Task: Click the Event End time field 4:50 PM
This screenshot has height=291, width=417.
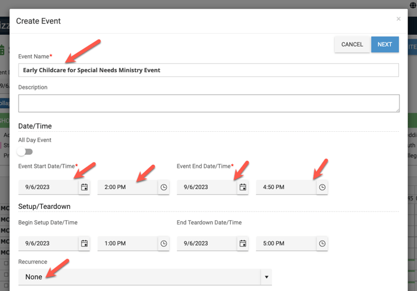Action: pos(285,187)
